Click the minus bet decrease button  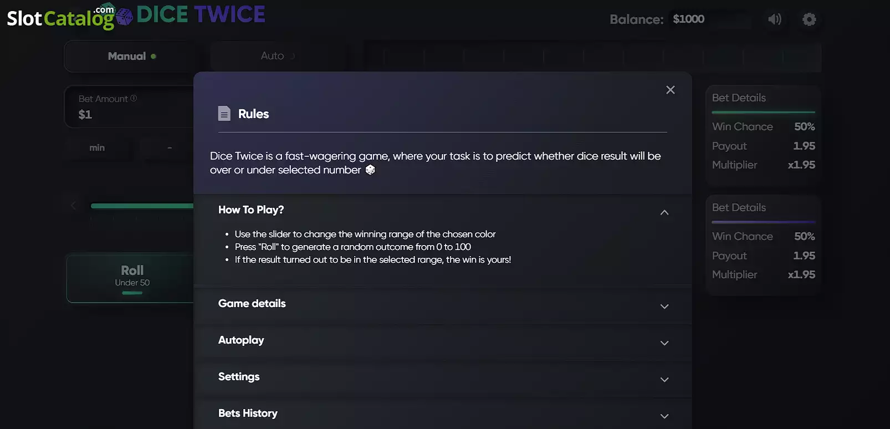pos(169,148)
